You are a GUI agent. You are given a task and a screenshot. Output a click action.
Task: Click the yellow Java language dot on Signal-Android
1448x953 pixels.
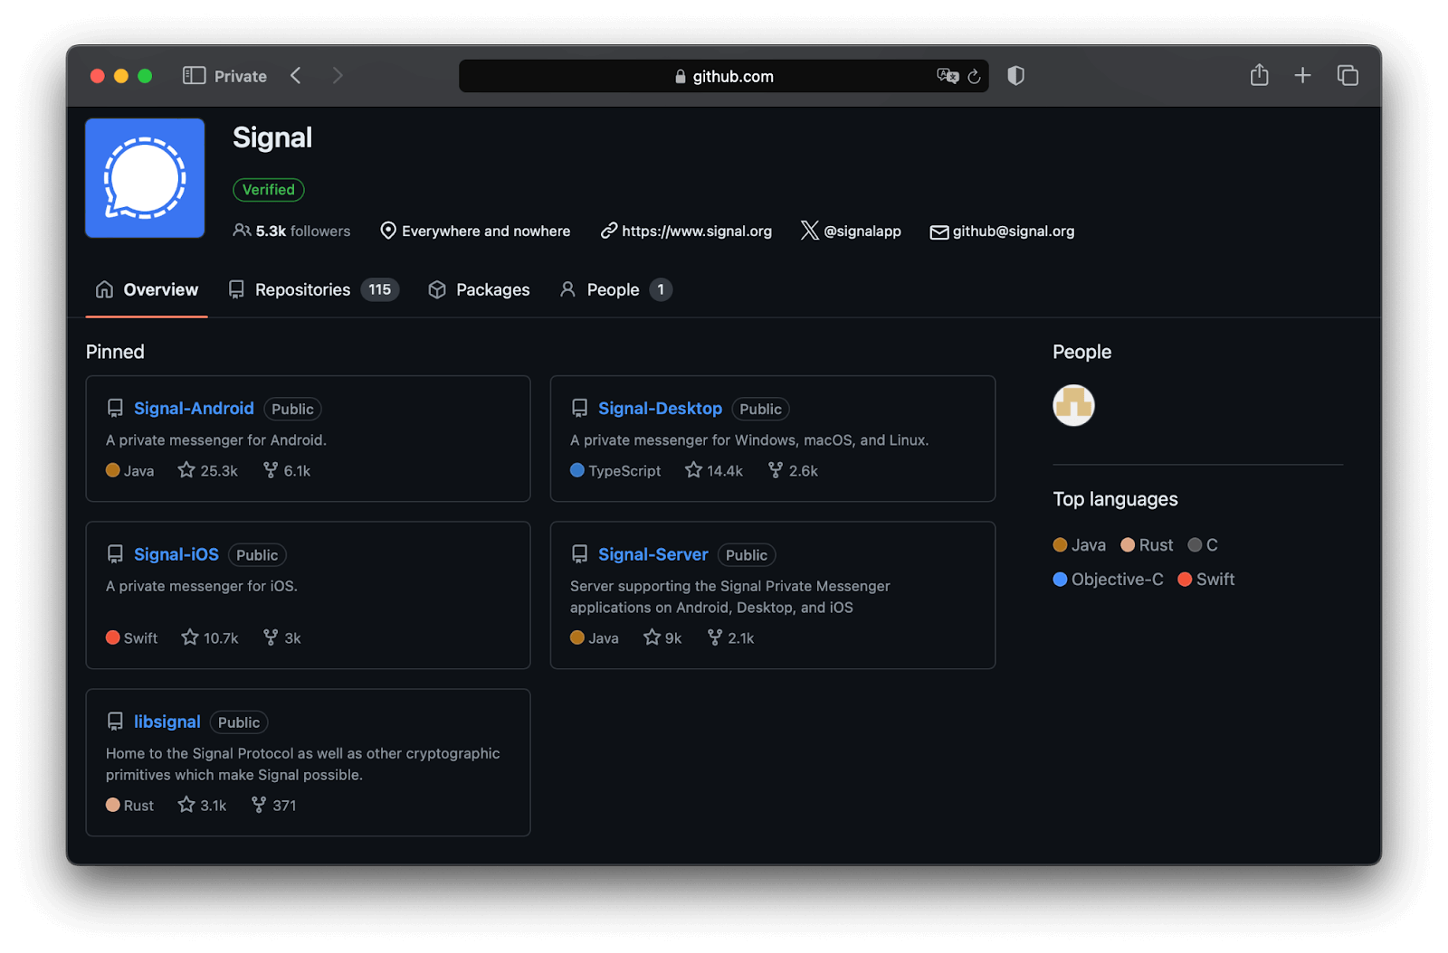[111, 470]
